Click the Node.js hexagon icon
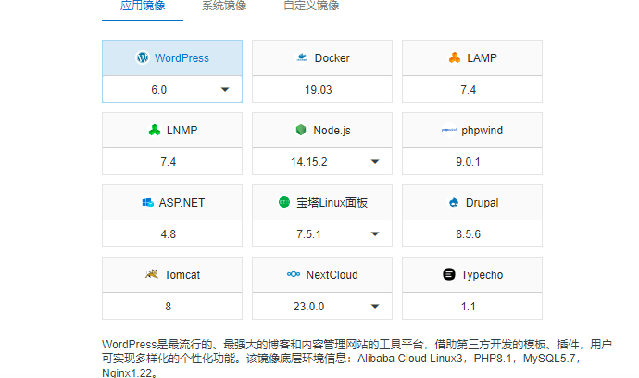639x378 pixels. click(x=301, y=130)
